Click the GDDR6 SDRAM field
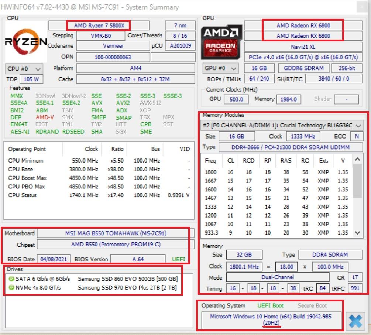Screen dimensions: 371x335 click(x=303, y=68)
